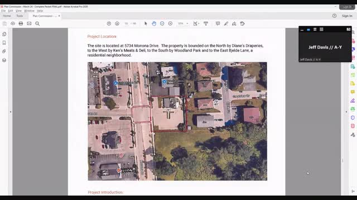Open the View menu
Screen dimensions: 357x200
click(x=18, y=11)
